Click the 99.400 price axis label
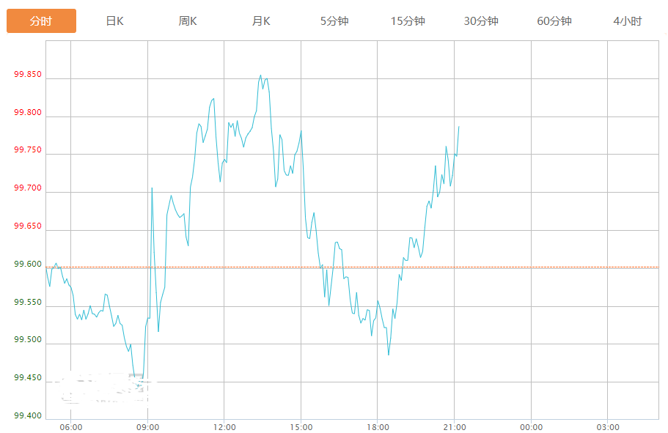The height and width of the screenshot is (433, 668). pyautogui.click(x=28, y=415)
